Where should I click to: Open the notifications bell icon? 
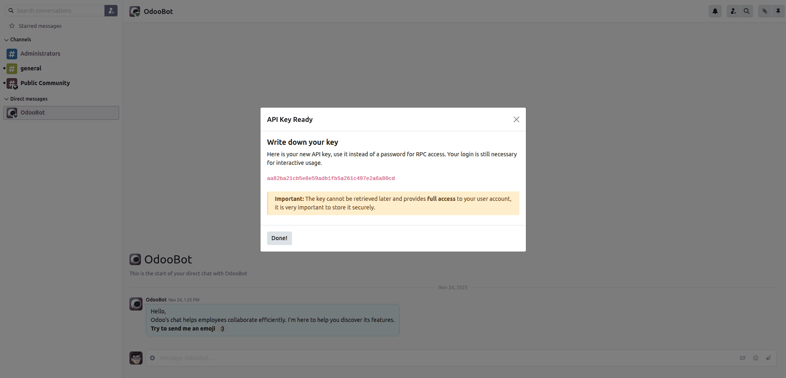715,11
